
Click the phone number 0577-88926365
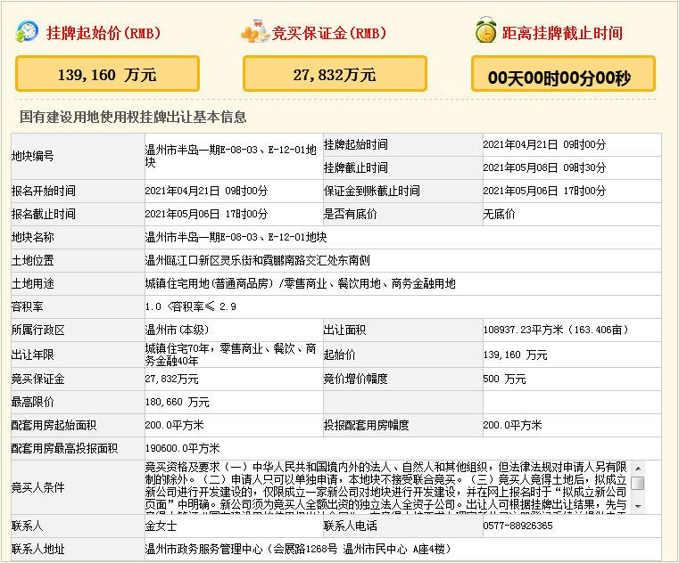(x=518, y=526)
